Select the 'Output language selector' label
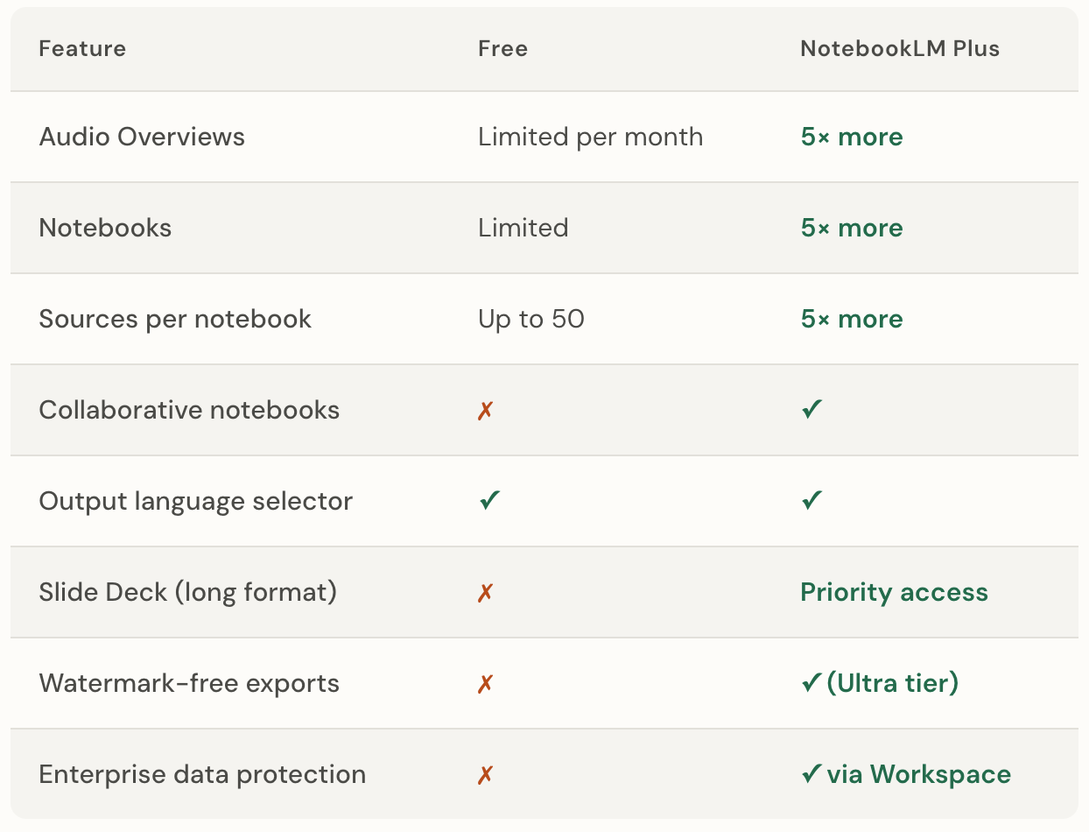 point(196,502)
